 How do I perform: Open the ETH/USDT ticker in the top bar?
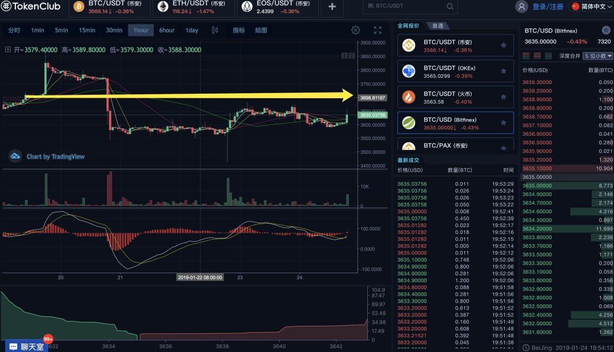(x=193, y=7)
